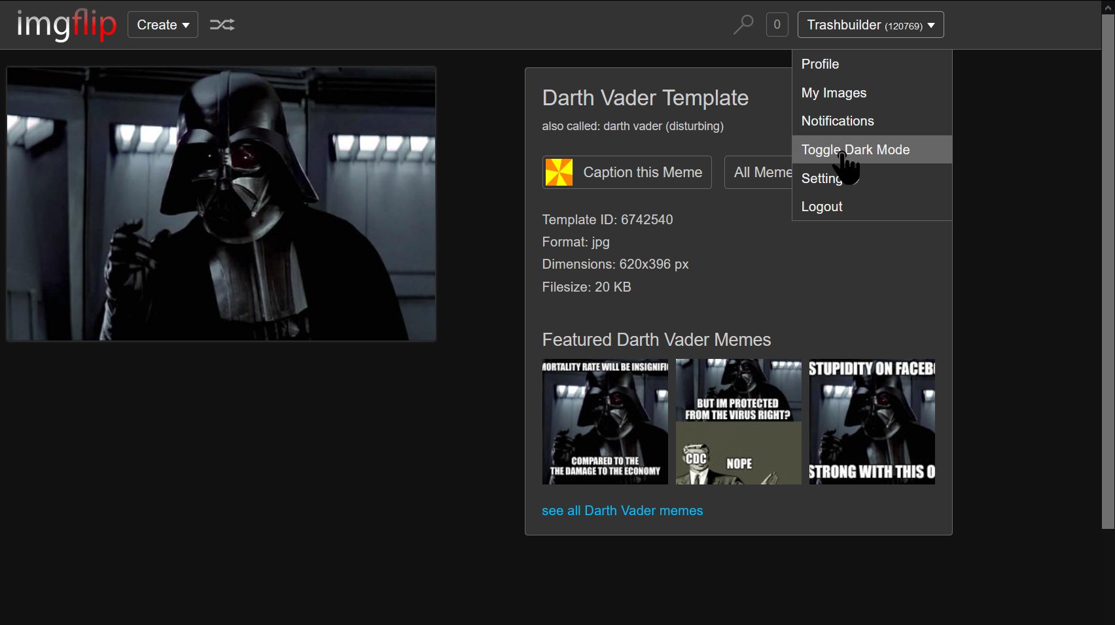
Task: Choose Logout from the user menu
Action: (872, 207)
